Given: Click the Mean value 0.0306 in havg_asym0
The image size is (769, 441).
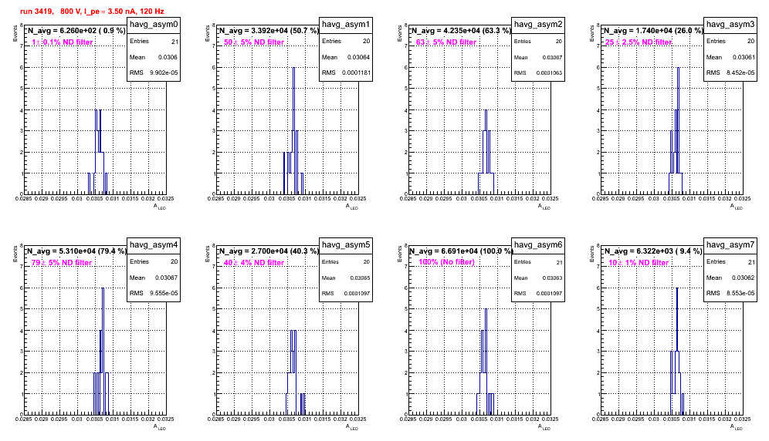Looking at the screenshot, I should point(168,57).
